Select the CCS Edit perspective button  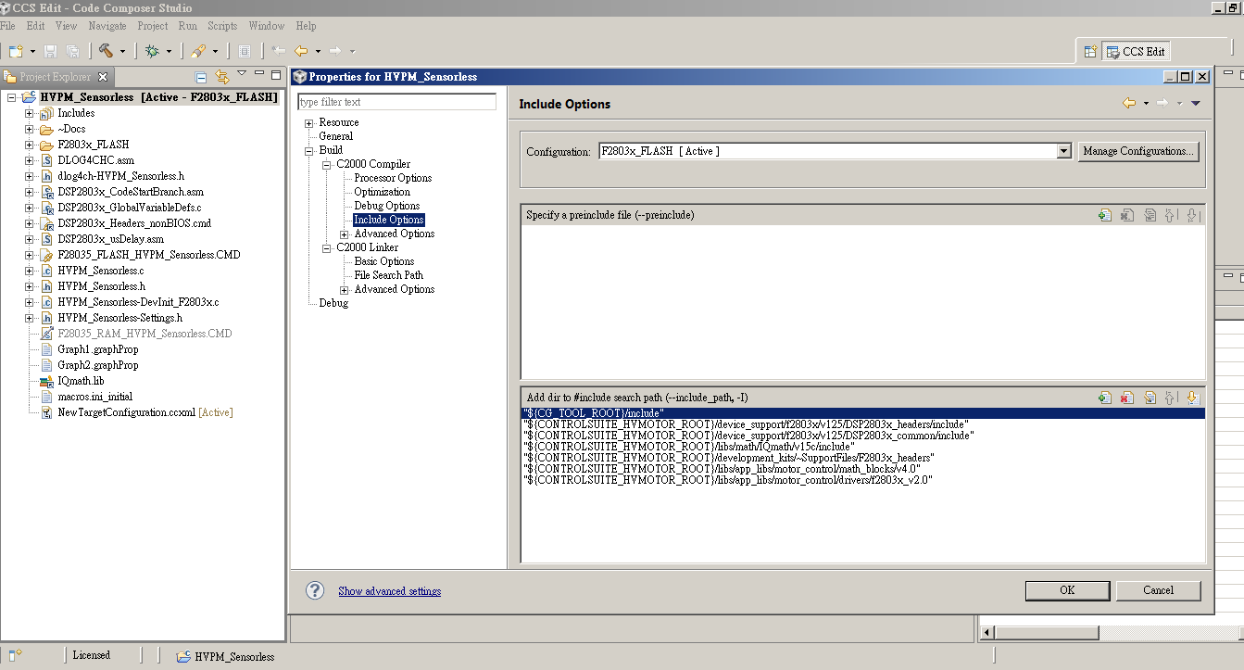(1137, 51)
